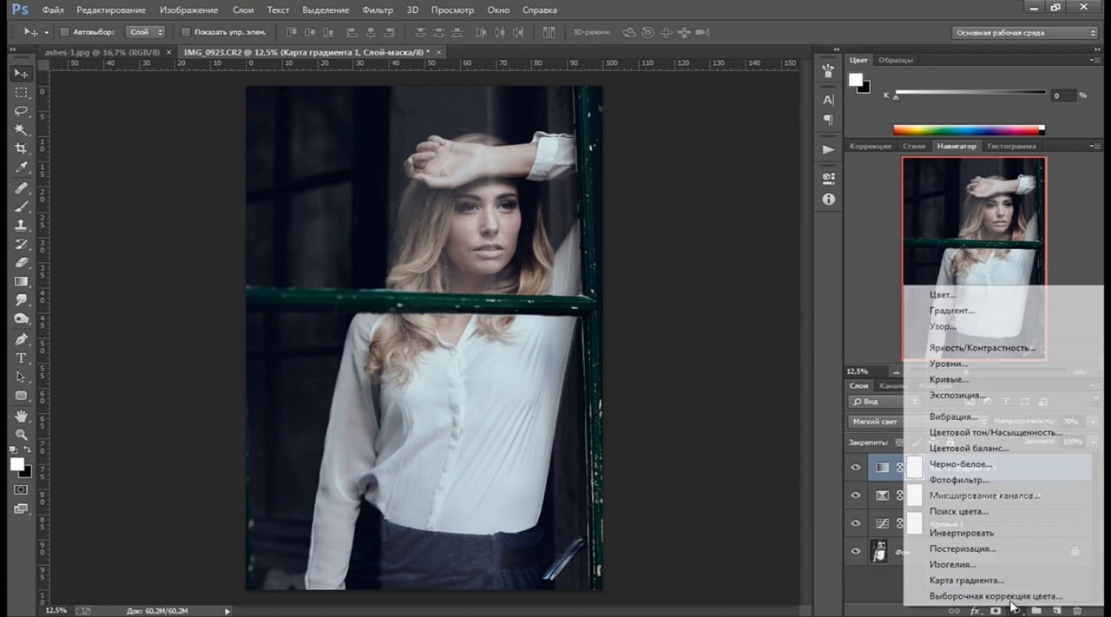This screenshot has width=1111, height=617.
Task: Select the Gradient tool
Action: point(22,281)
